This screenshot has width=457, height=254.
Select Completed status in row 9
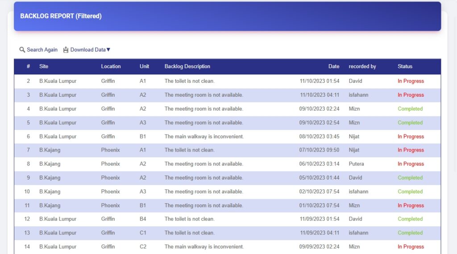410,178
